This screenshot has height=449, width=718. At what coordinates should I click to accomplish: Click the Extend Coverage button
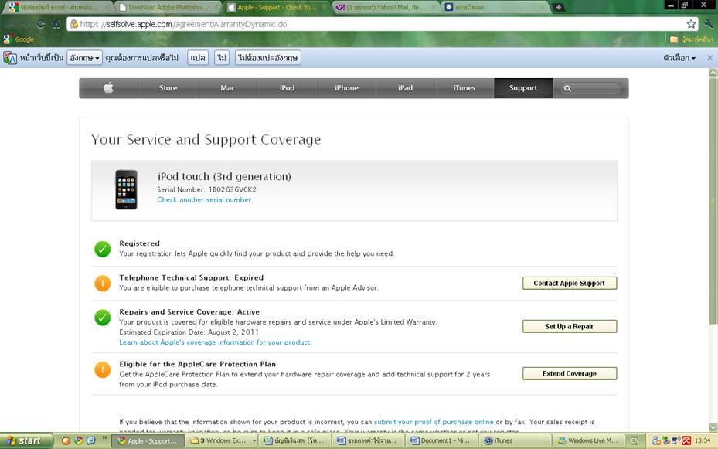tap(569, 373)
